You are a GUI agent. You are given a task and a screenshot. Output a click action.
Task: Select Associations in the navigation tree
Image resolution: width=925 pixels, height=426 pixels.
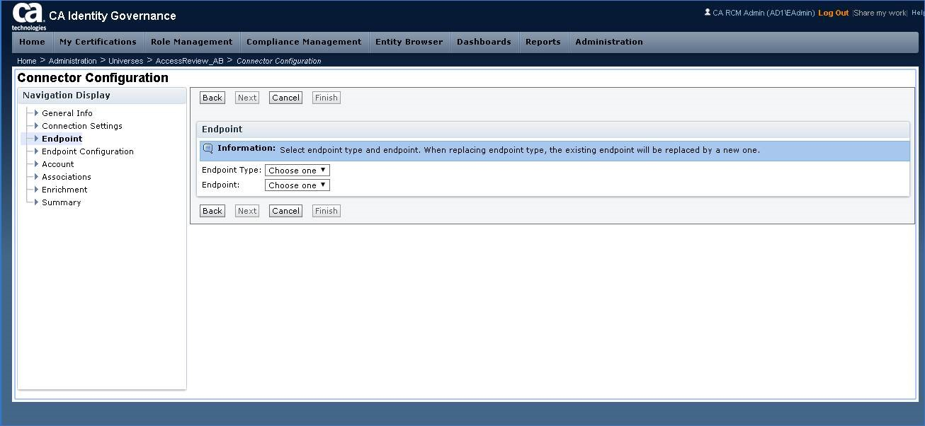(x=67, y=177)
